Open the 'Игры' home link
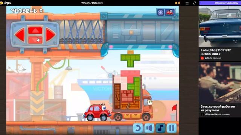The image size is (241, 135). [x=6, y=3]
